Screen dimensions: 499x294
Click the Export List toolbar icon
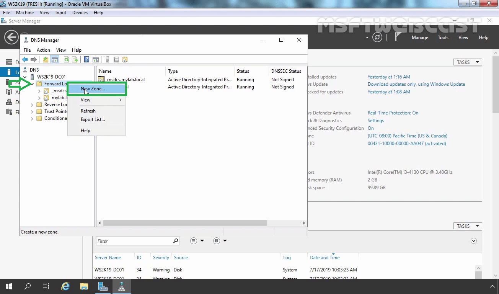[x=75, y=60]
